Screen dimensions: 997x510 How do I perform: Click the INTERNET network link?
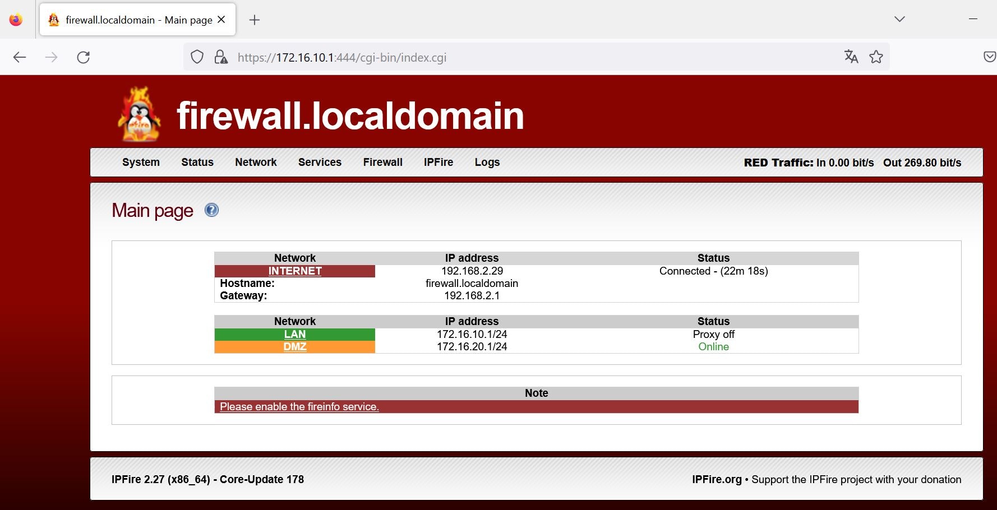point(295,271)
